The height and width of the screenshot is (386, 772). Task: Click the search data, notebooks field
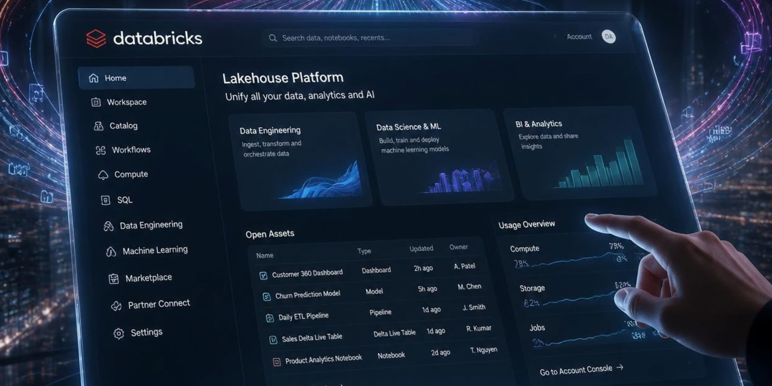370,38
